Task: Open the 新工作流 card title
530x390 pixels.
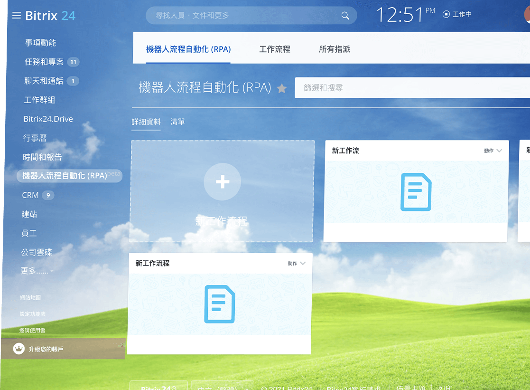Action: (345, 151)
